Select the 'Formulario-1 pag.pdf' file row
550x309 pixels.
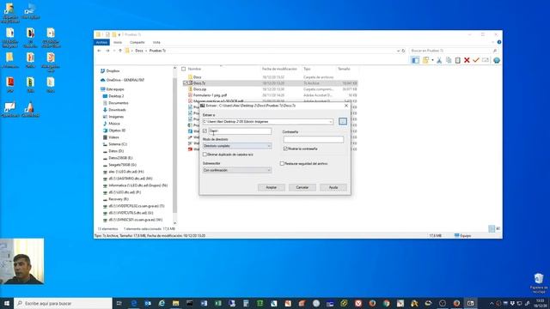click(269, 95)
